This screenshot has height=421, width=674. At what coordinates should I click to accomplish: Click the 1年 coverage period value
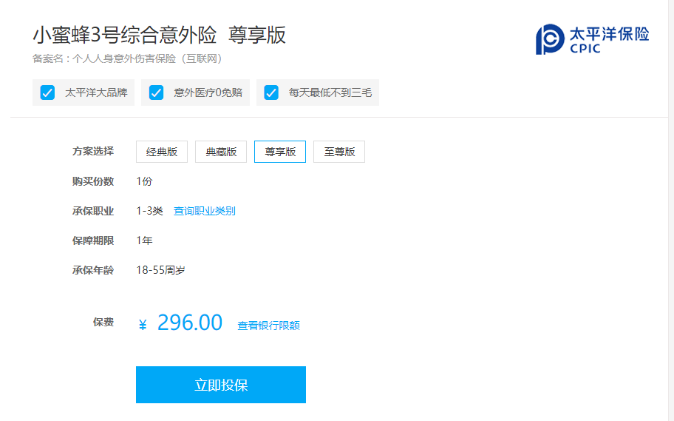144,240
